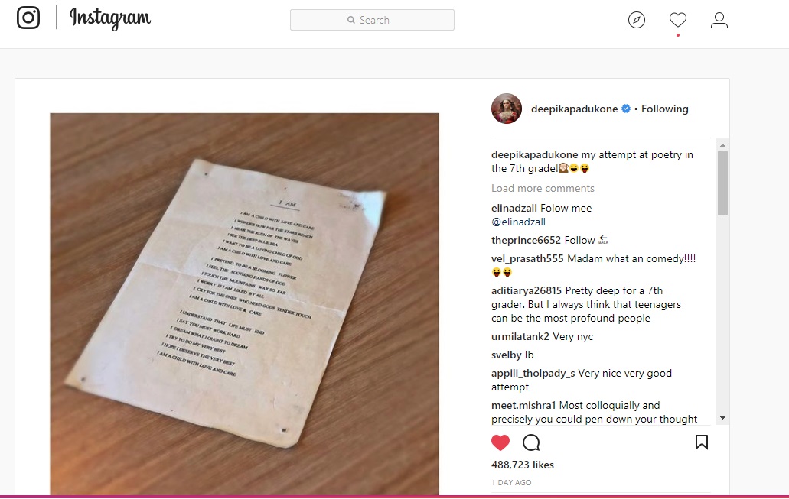Click the Search input field

(x=373, y=20)
